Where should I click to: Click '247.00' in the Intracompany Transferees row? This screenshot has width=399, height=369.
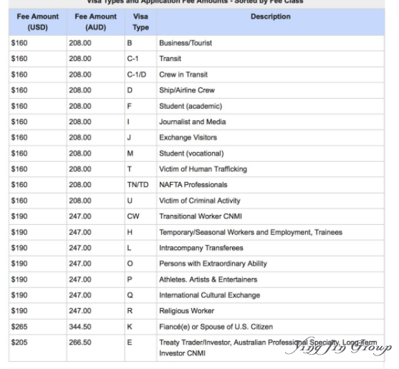pyautogui.click(x=80, y=248)
